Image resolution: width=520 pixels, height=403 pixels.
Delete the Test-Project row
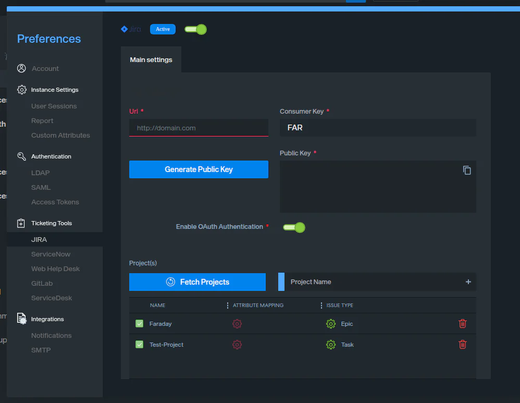point(462,345)
